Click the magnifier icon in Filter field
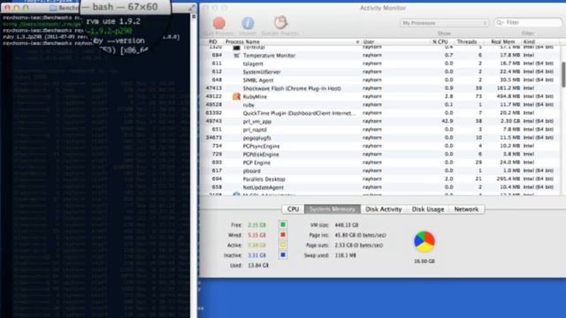This screenshot has height=318, width=566. 500,23
